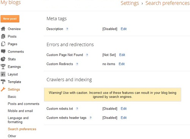The width and height of the screenshot is (190, 139).
Task: Click the yellow Warning caution banner
Action: (x=112, y=94)
